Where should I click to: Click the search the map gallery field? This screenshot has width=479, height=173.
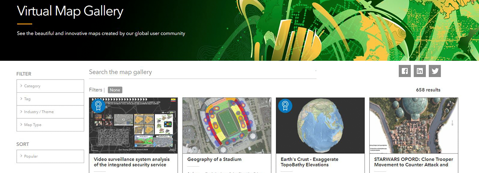point(202,72)
